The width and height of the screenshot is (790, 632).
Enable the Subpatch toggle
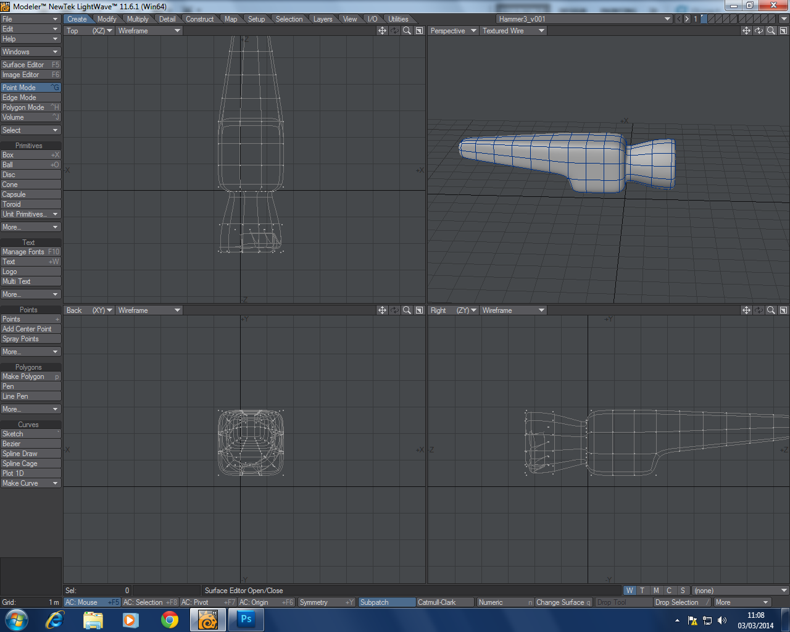(386, 602)
